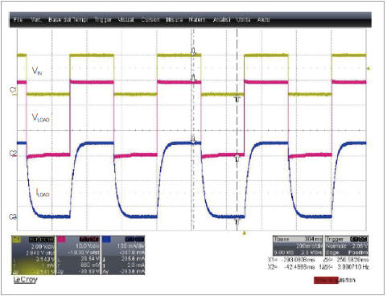Open the Base dei Tempi menu

(68, 19)
